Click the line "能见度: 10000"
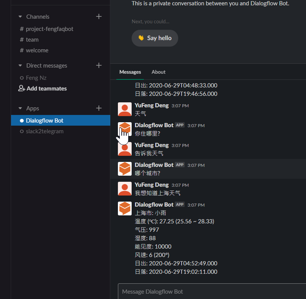The width and height of the screenshot is (306, 299). 153,247
